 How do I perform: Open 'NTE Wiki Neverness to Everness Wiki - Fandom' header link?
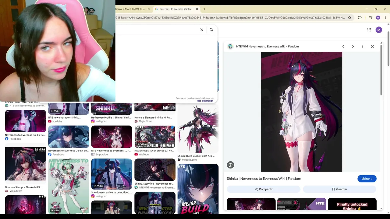coord(268,47)
